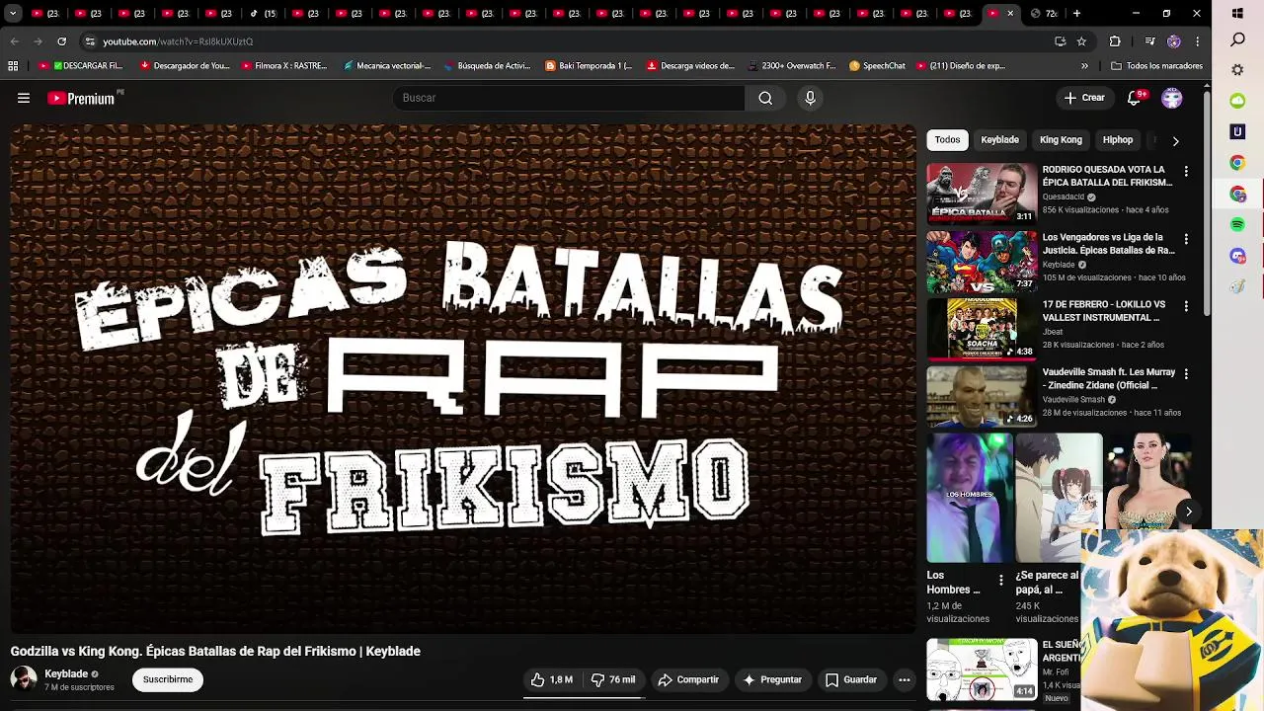Open the YouTube account avatar menu

click(x=1172, y=98)
